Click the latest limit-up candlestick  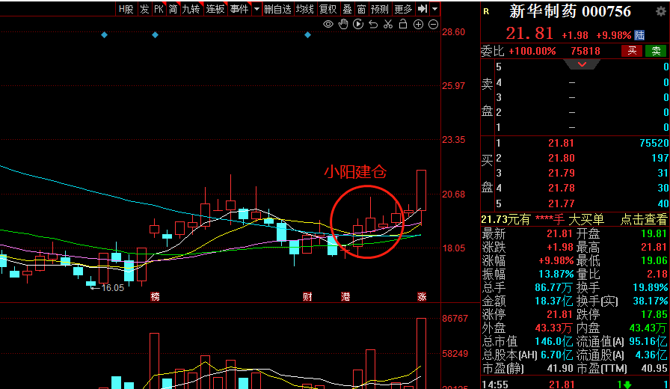[x=421, y=190]
